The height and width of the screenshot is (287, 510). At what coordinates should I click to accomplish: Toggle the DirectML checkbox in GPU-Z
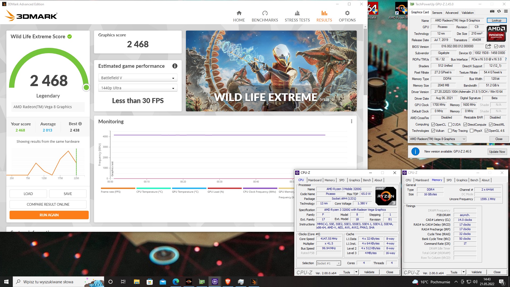pos(491,125)
